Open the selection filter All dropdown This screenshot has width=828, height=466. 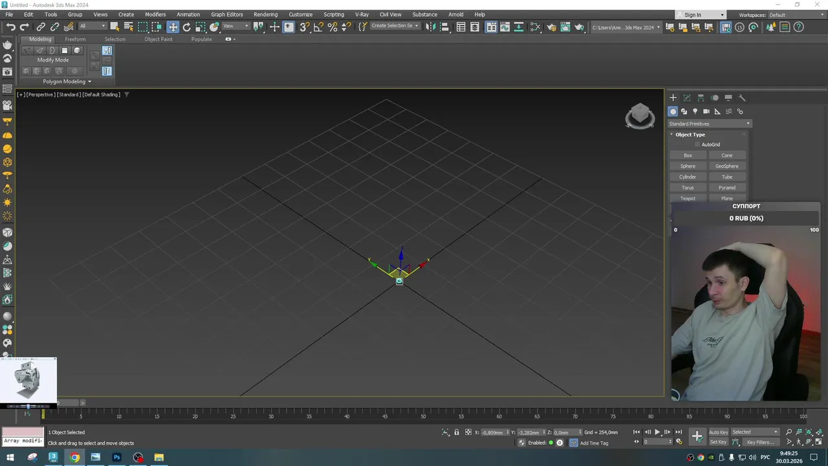pyautogui.click(x=93, y=27)
